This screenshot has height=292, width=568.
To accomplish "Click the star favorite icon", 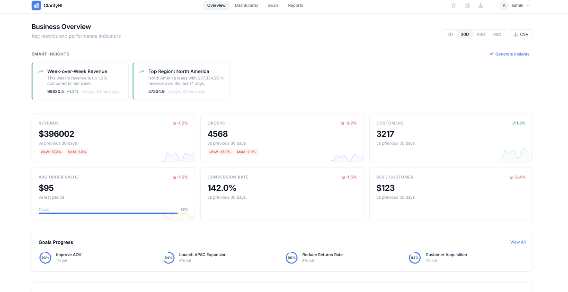I will click(x=453, y=5).
